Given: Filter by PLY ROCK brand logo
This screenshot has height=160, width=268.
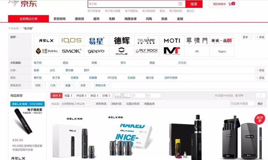Looking at the screenshot, I should coord(147,51).
